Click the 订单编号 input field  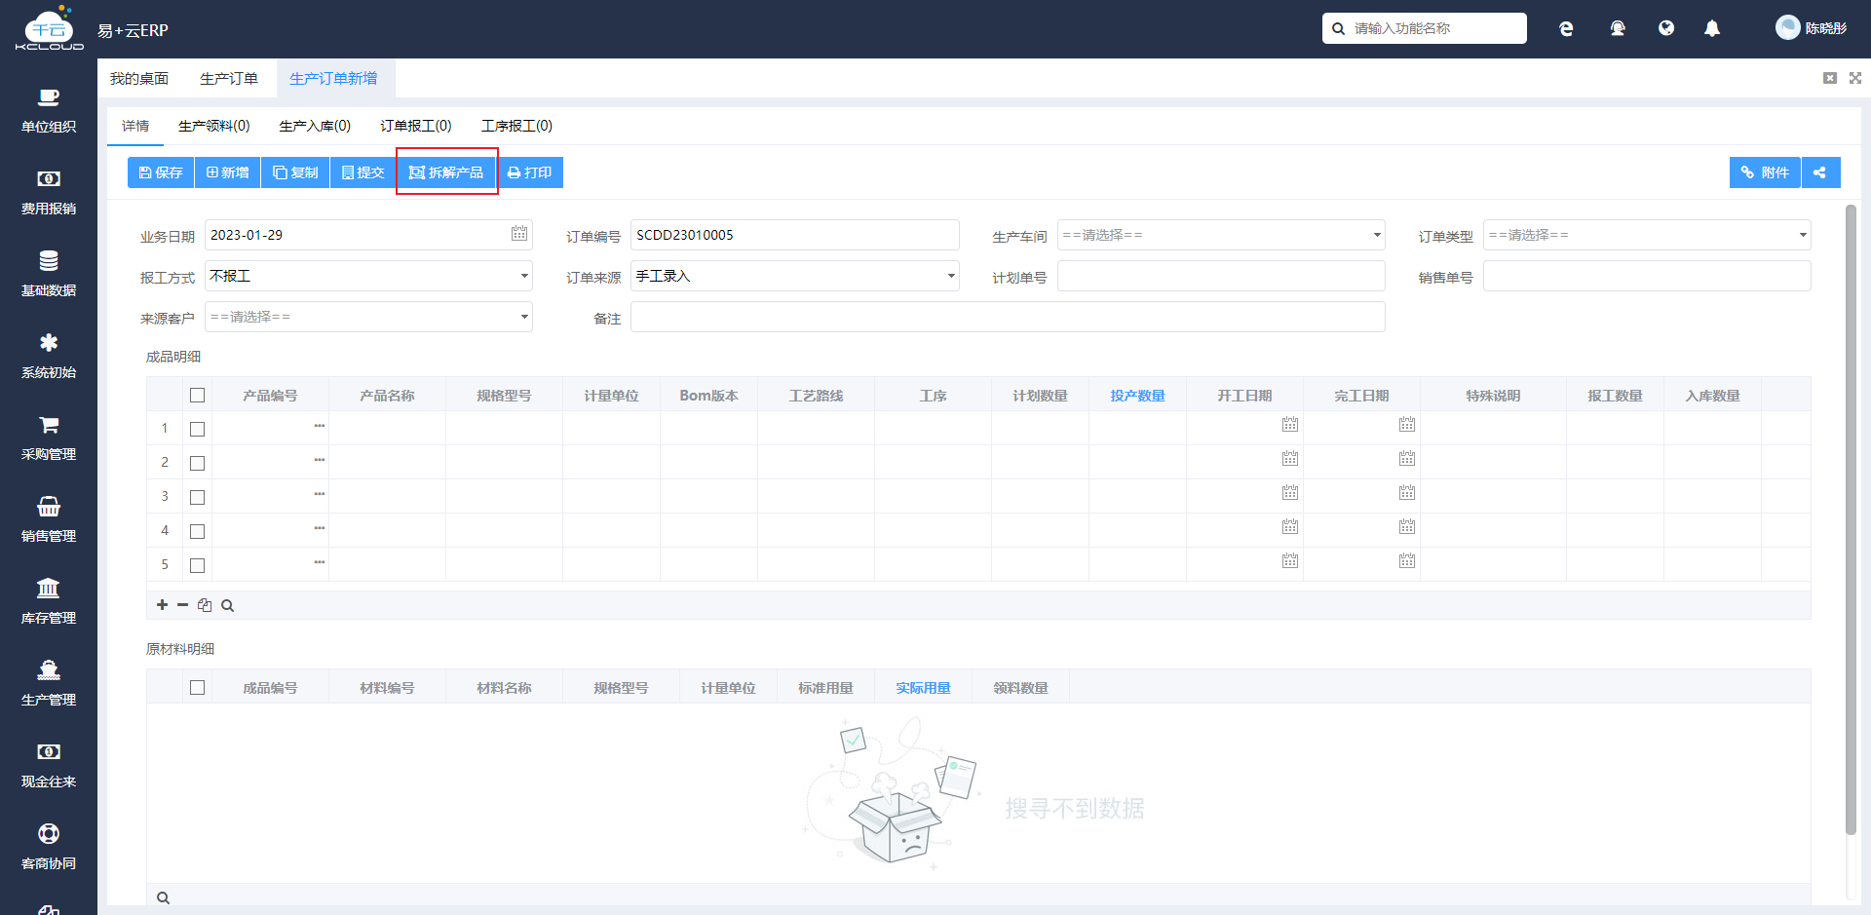pos(795,235)
